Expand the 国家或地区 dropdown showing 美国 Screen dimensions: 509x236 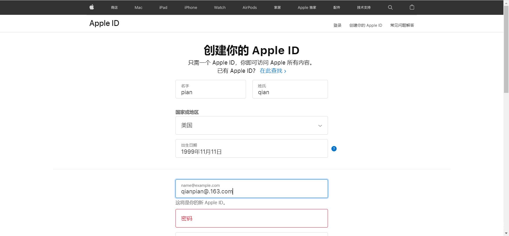[252, 125]
